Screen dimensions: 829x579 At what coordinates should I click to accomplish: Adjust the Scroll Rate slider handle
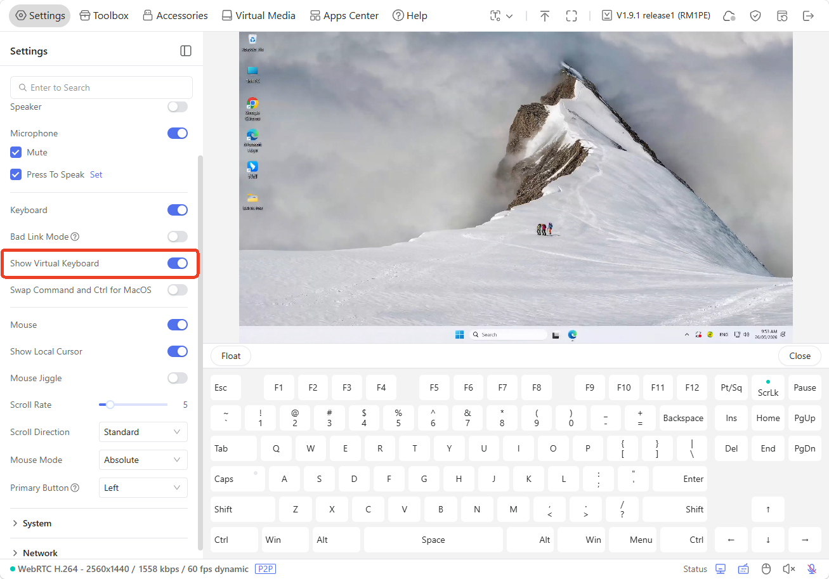(x=110, y=405)
